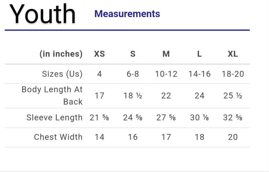Select the XS chest width value 14
269x172 pixels.
tap(99, 137)
